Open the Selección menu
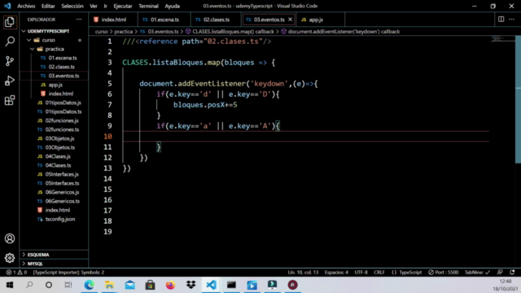The image size is (521, 293). click(x=72, y=6)
